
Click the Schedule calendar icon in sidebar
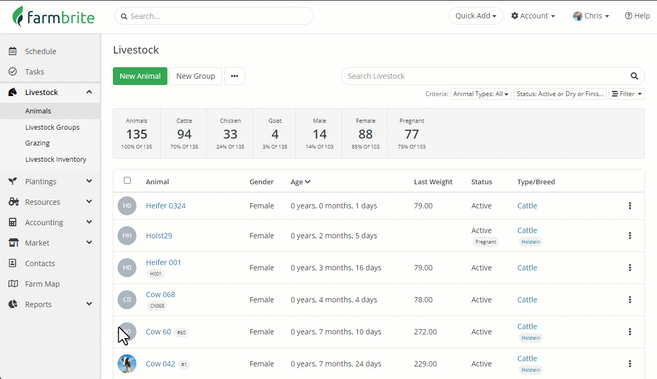tap(13, 51)
